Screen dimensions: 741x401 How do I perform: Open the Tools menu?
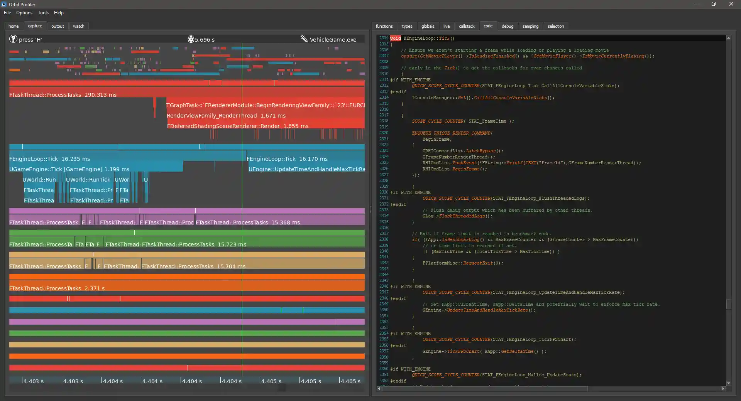pos(43,13)
